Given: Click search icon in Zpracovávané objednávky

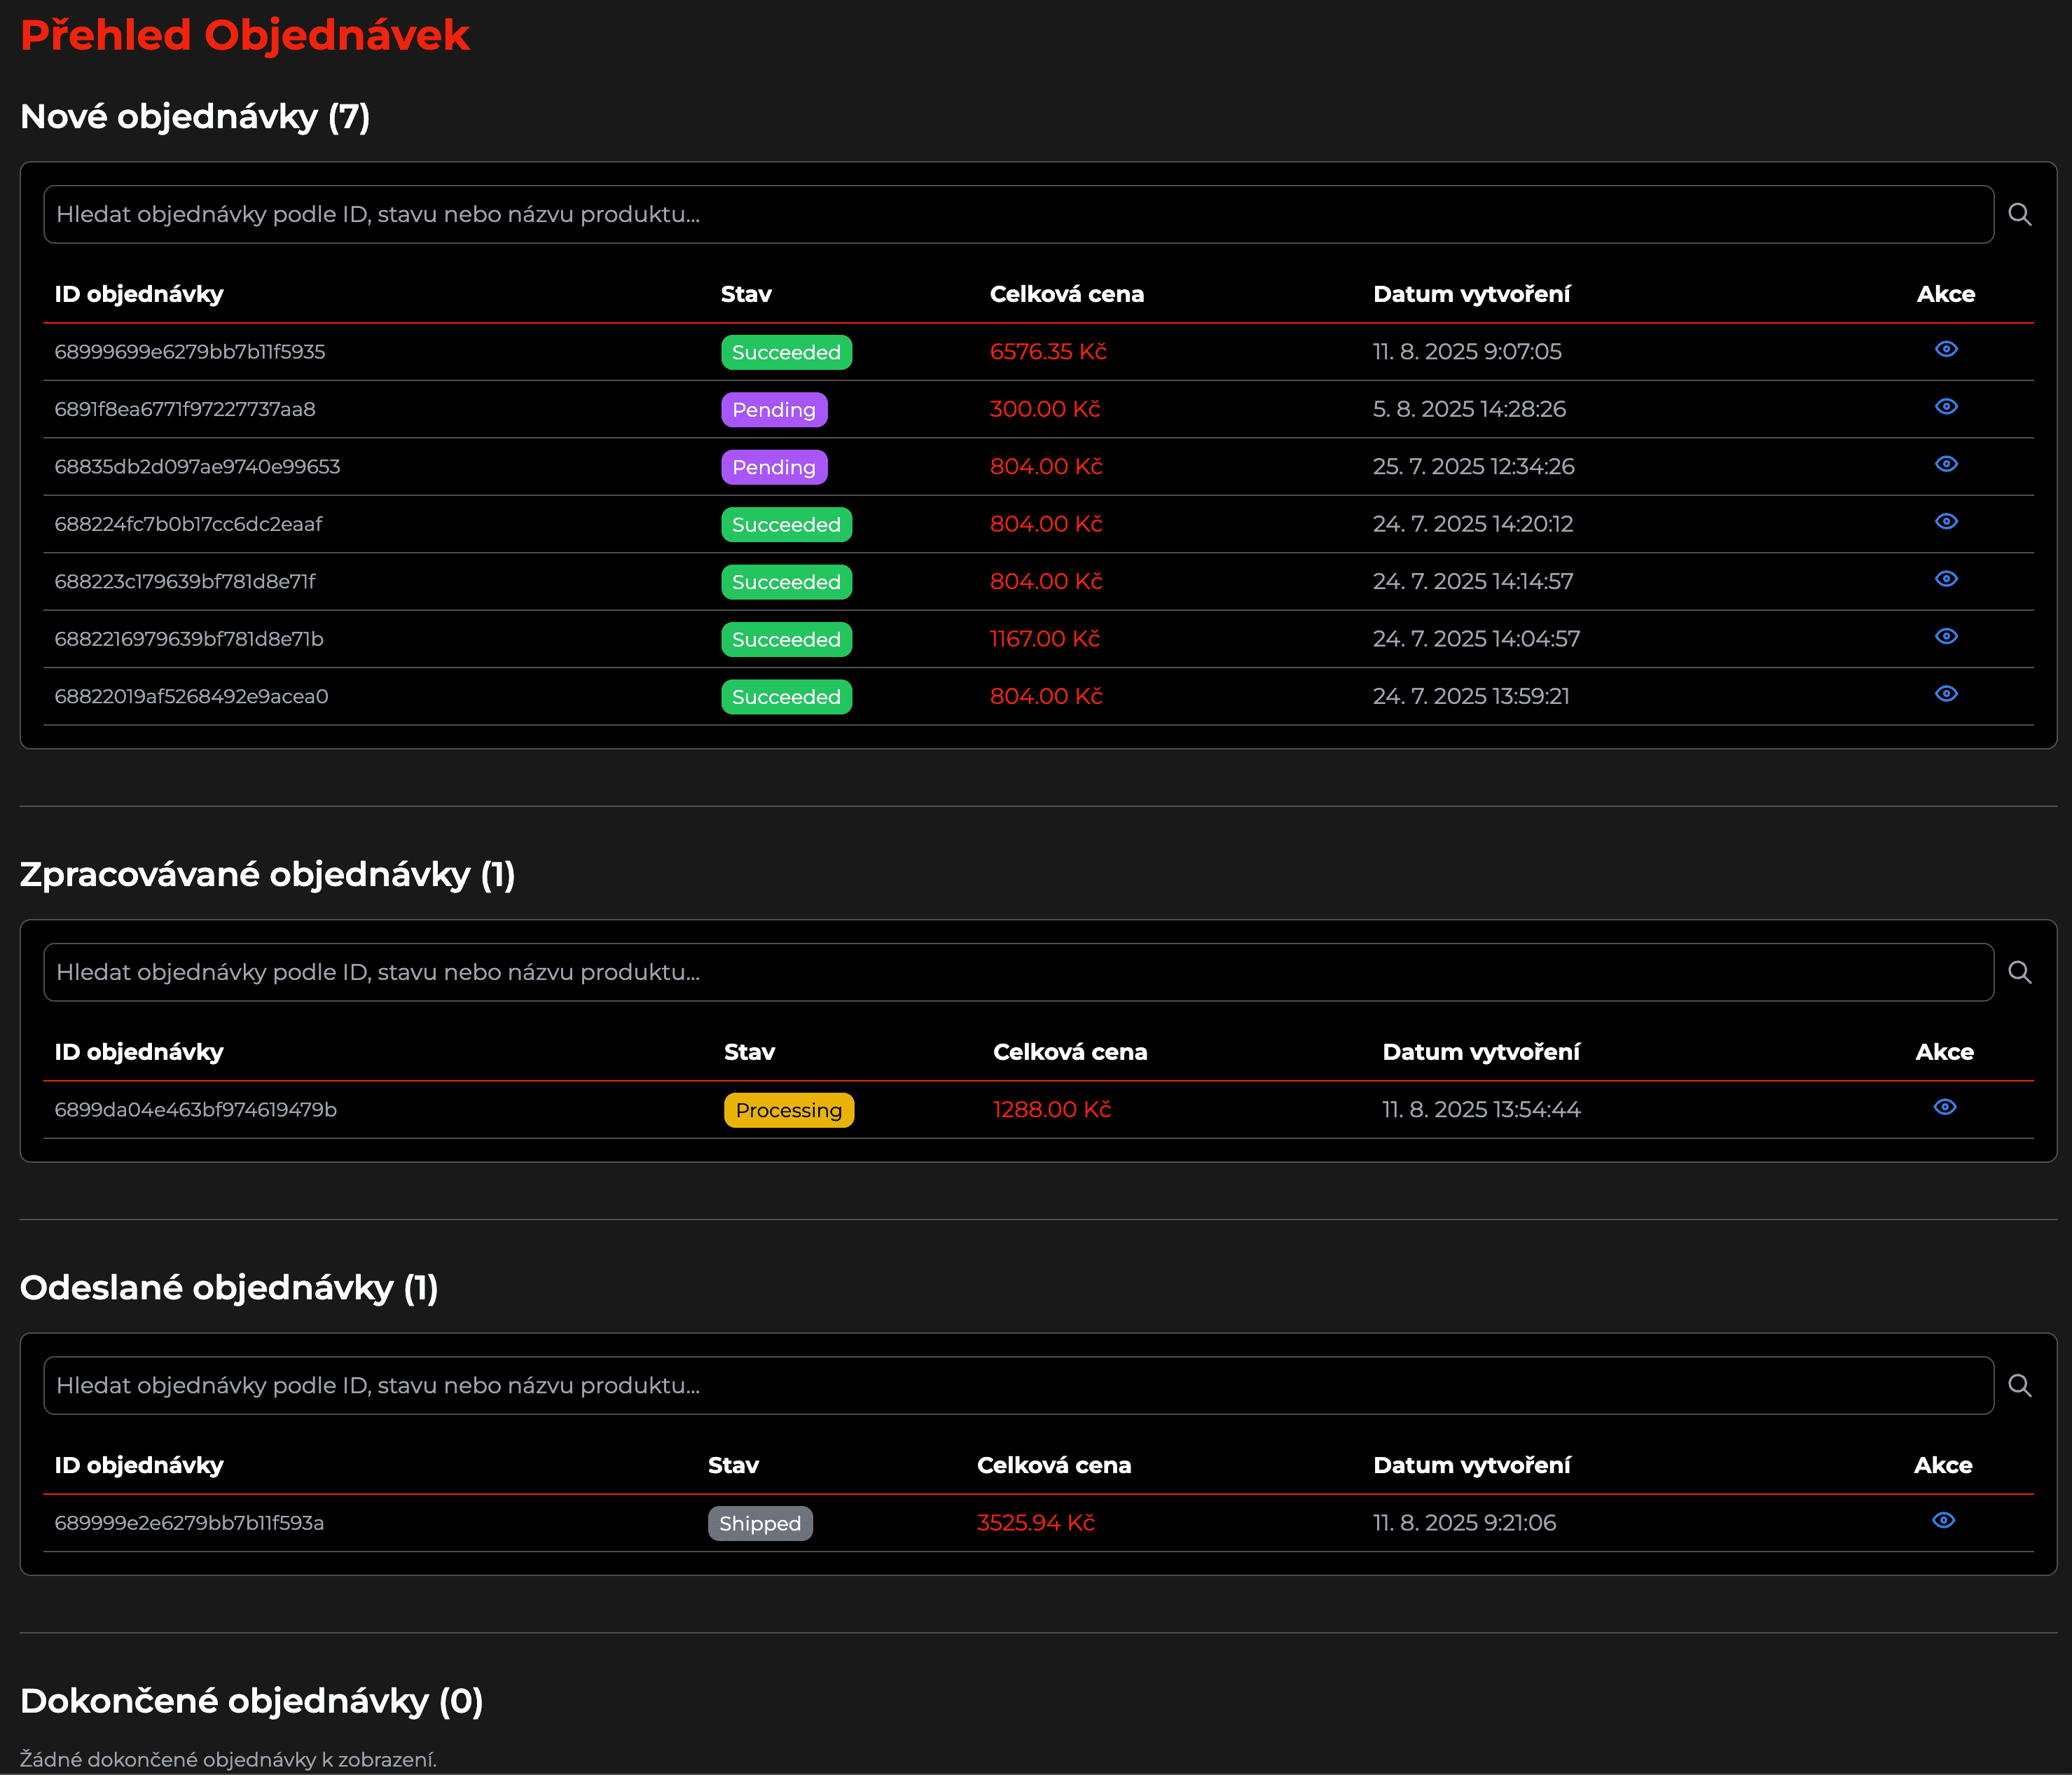Looking at the screenshot, I should [x=2019, y=972].
